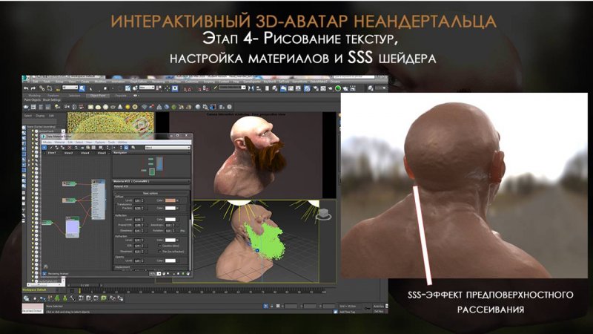Click the Undo arrow in 3ds Max toolbar
The width and height of the screenshot is (593, 334).
[26, 88]
